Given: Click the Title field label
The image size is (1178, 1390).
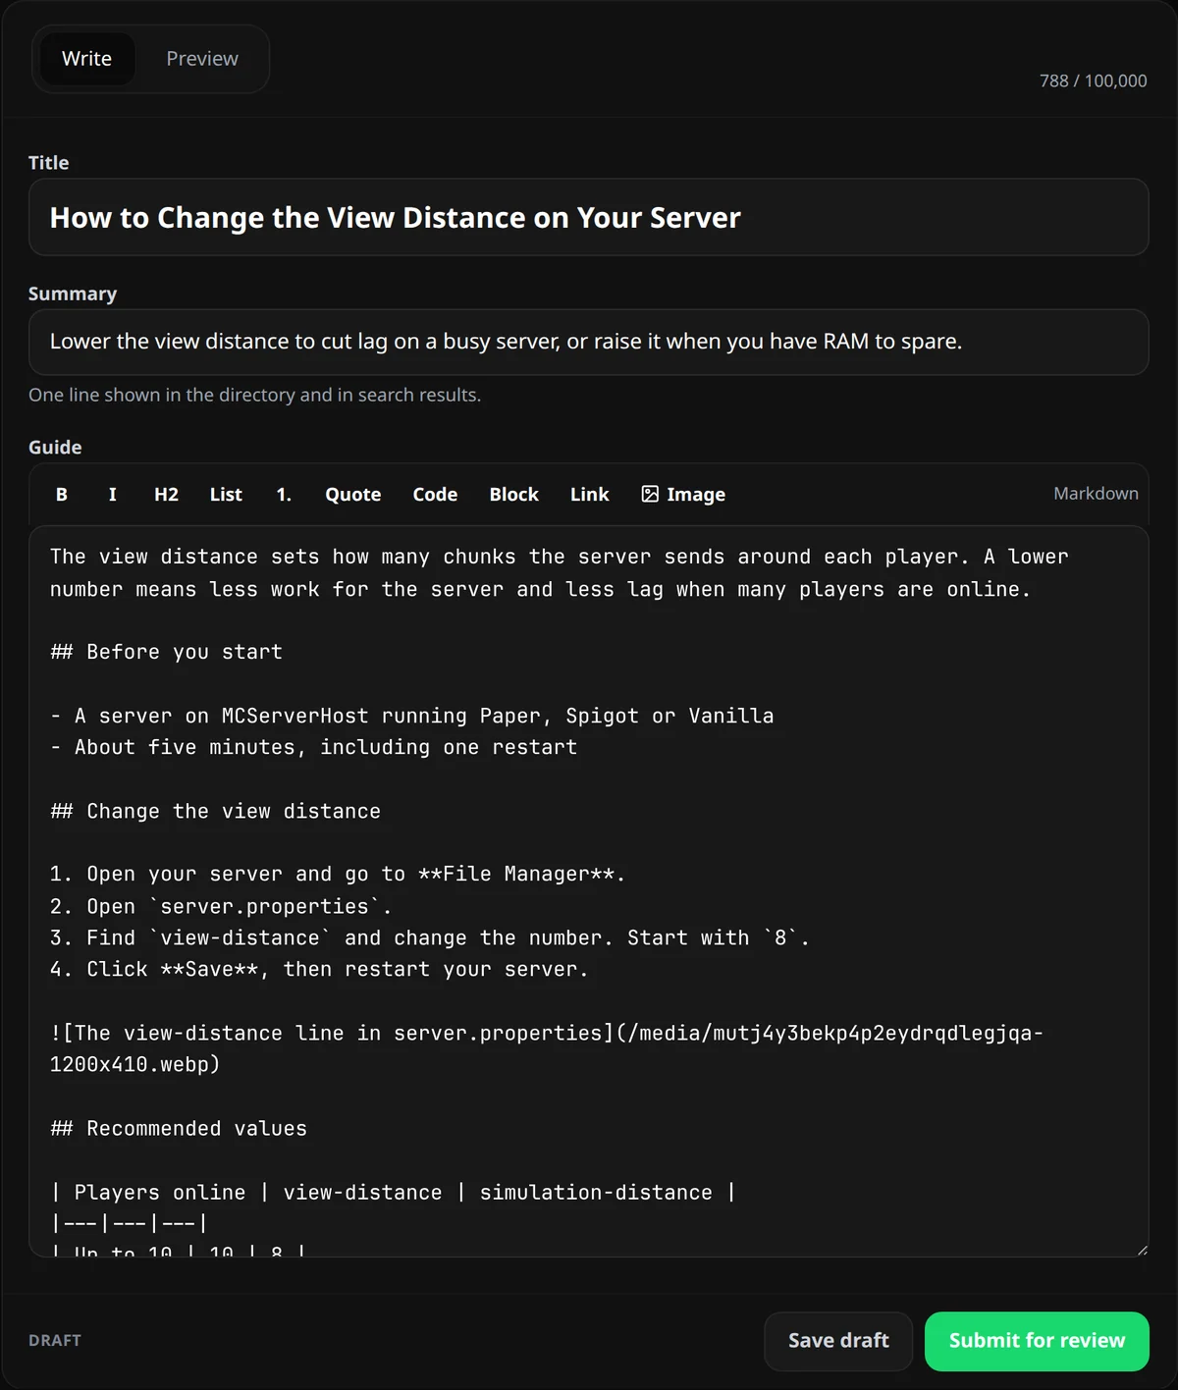Looking at the screenshot, I should (49, 163).
